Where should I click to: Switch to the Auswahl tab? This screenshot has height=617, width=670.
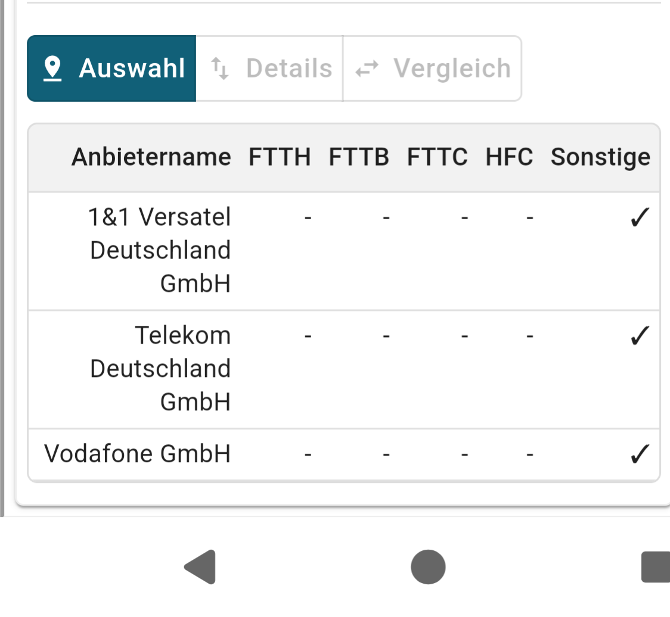(111, 68)
